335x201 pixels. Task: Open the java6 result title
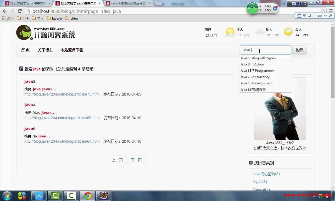click(30, 129)
